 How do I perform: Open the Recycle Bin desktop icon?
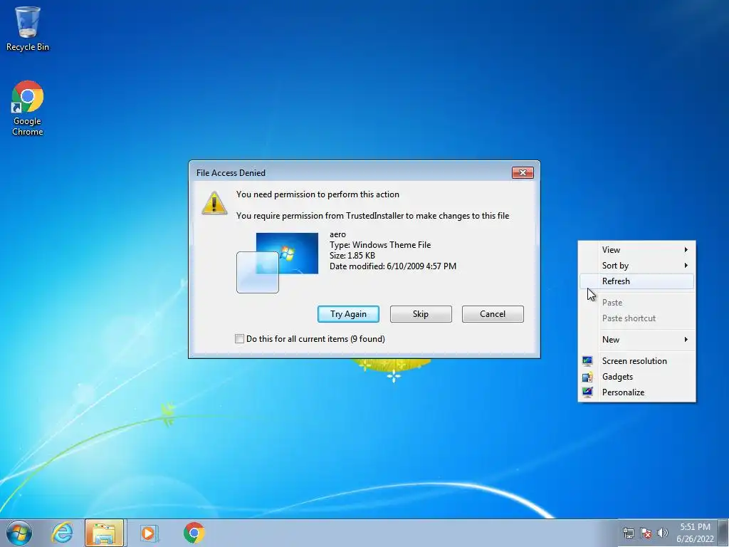click(28, 28)
